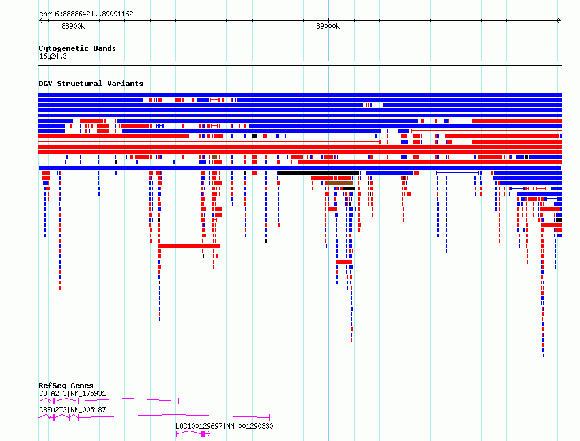Viewport: 580px width, 441px height.
Task: Click the LOC100129697|NM_001290330 gene label
Action: [224, 426]
